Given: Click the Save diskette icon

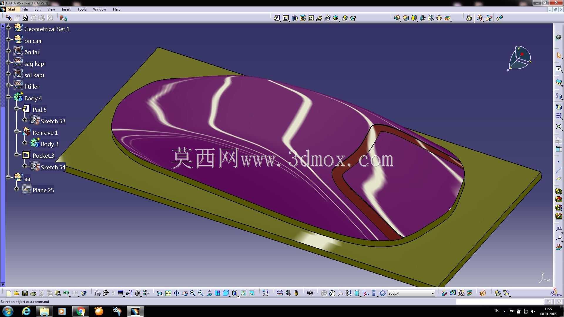Looking at the screenshot, I should point(25,293).
